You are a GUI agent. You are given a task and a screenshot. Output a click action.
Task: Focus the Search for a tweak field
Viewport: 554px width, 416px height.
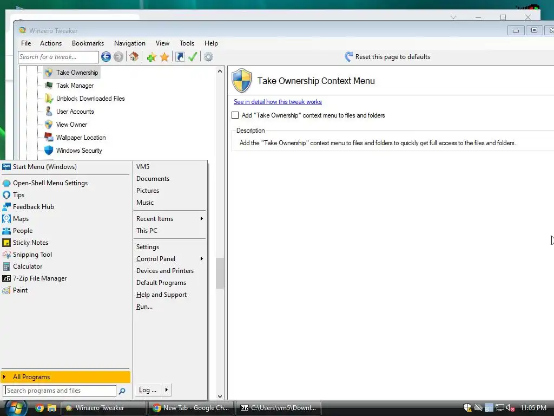(x=58, y=57)
